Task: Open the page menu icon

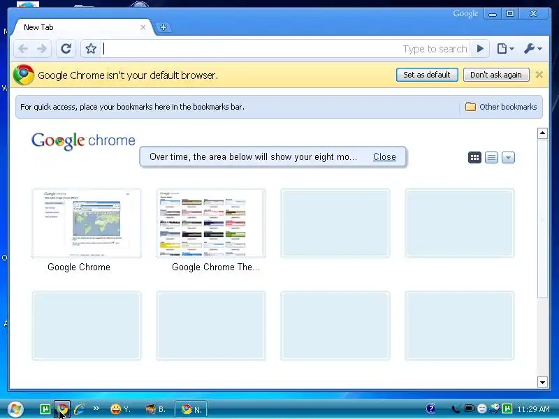Action: [505, 48]
